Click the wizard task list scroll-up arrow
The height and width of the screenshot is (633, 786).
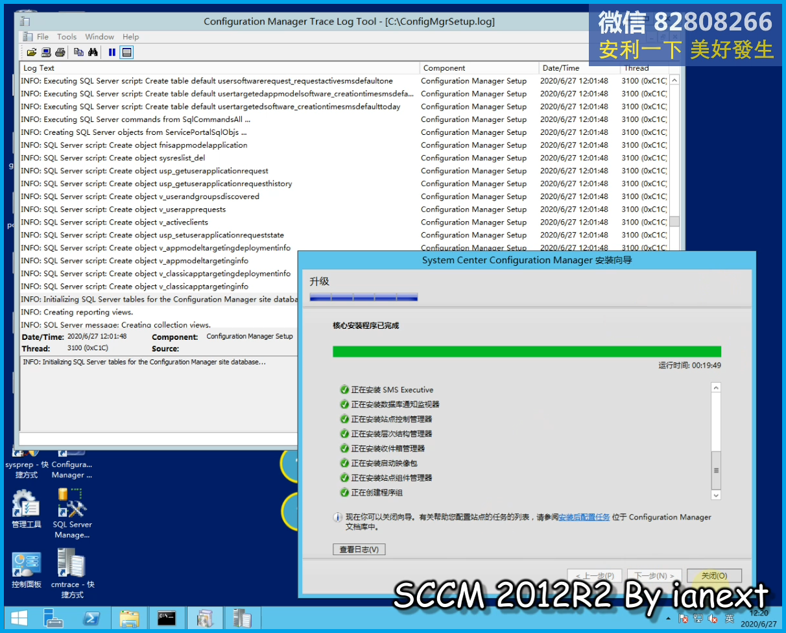tap(716, 388)
